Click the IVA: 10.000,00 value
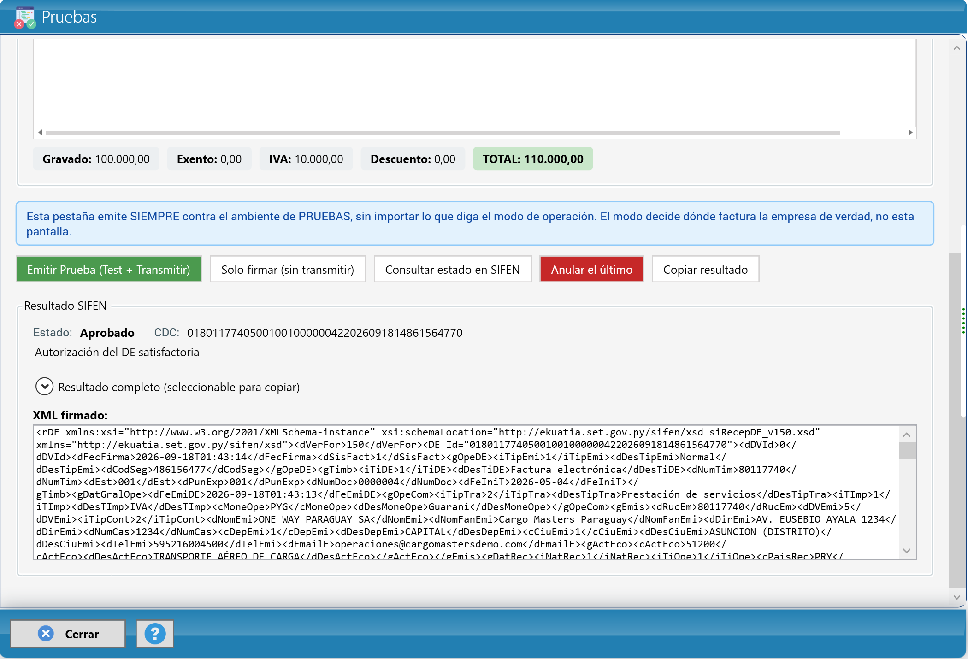This screenshot has height=659, width=968. coord(306,159)
